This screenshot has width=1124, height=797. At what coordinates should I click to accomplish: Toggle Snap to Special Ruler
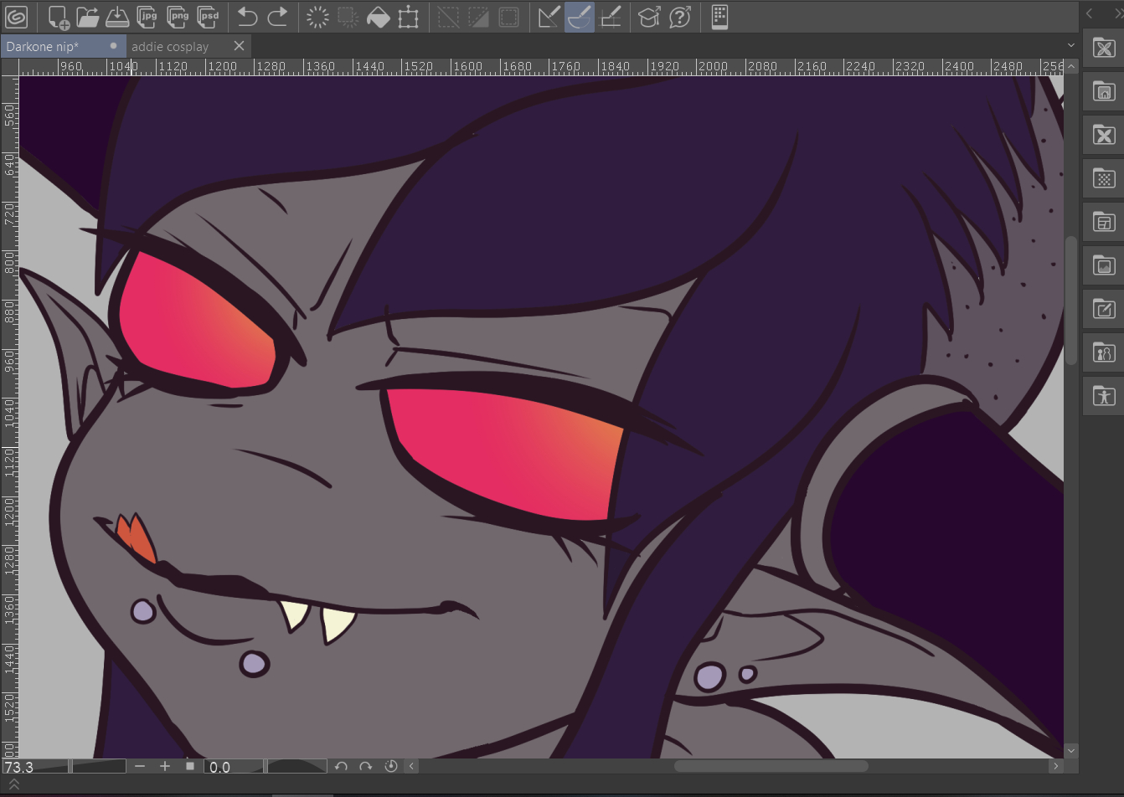click(x=580, y=17)
